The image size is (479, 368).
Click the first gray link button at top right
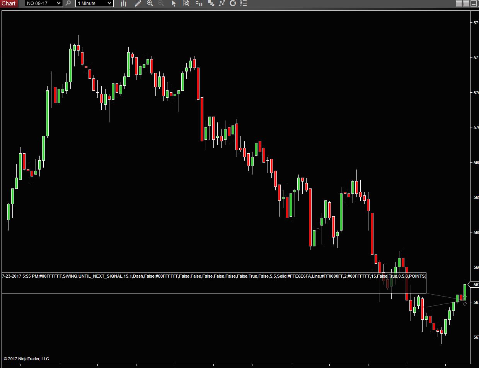[x=459, y=3]
